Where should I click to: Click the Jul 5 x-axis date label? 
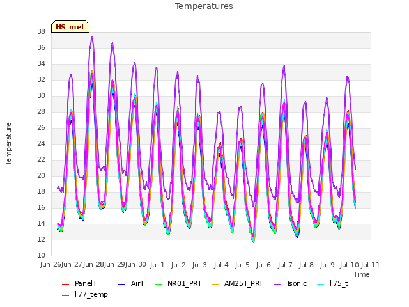[x=242, y=265]
